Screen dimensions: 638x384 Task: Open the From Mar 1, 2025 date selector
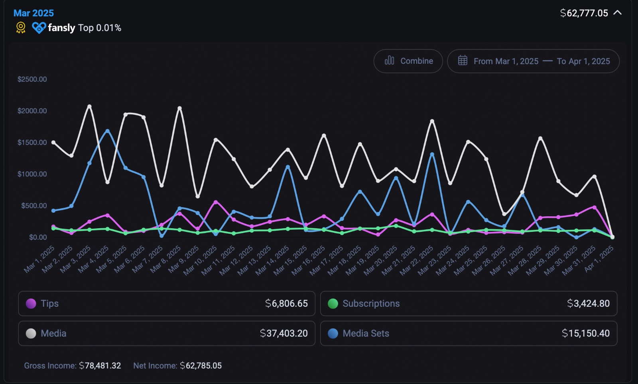pyautogui.click(x=506, y=61)
